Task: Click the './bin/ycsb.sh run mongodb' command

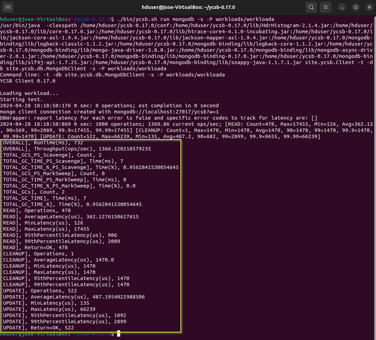Action: 196,19
